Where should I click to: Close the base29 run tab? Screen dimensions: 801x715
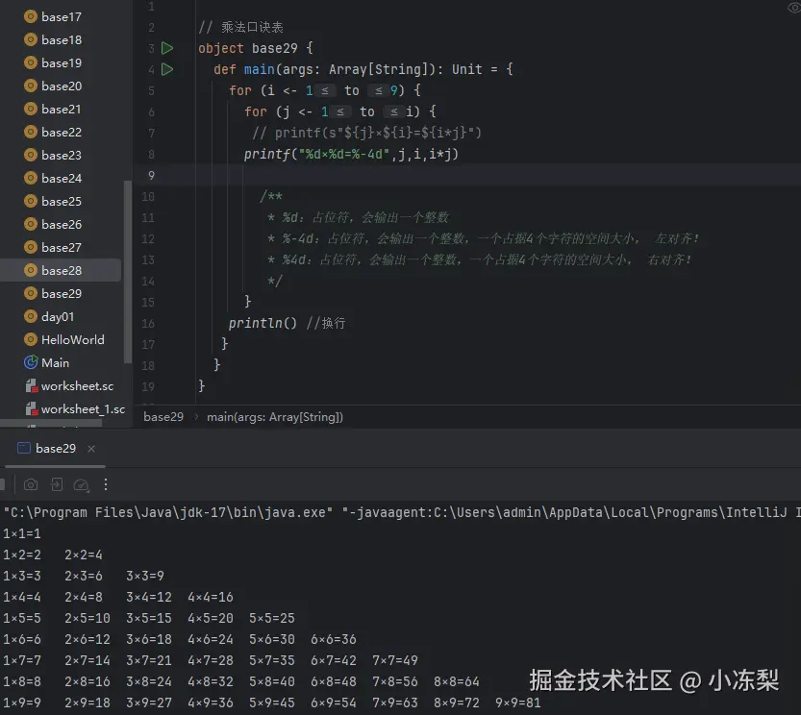tap(91, 449)
